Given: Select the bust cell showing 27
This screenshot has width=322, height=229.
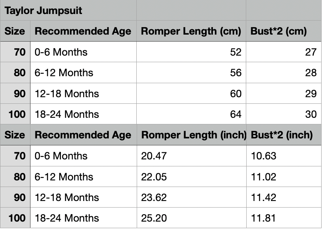Looking at the screenshot, I should [310, 52].
